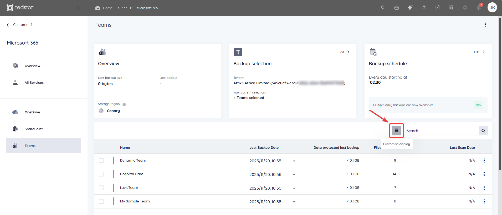Image resolution: width=502 pixels, height=215 pixels.
Task: Sort by Data protected last backup header
Action: point(336,147)
